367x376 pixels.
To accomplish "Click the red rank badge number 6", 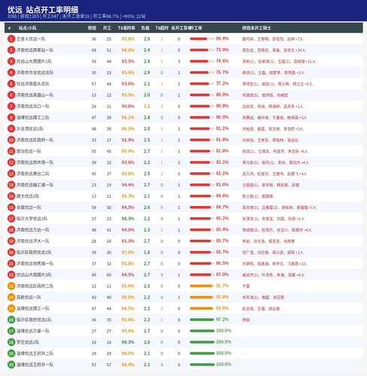I will click(11, 95).
